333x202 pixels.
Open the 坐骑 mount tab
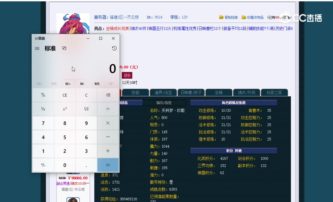coord(219,92)
